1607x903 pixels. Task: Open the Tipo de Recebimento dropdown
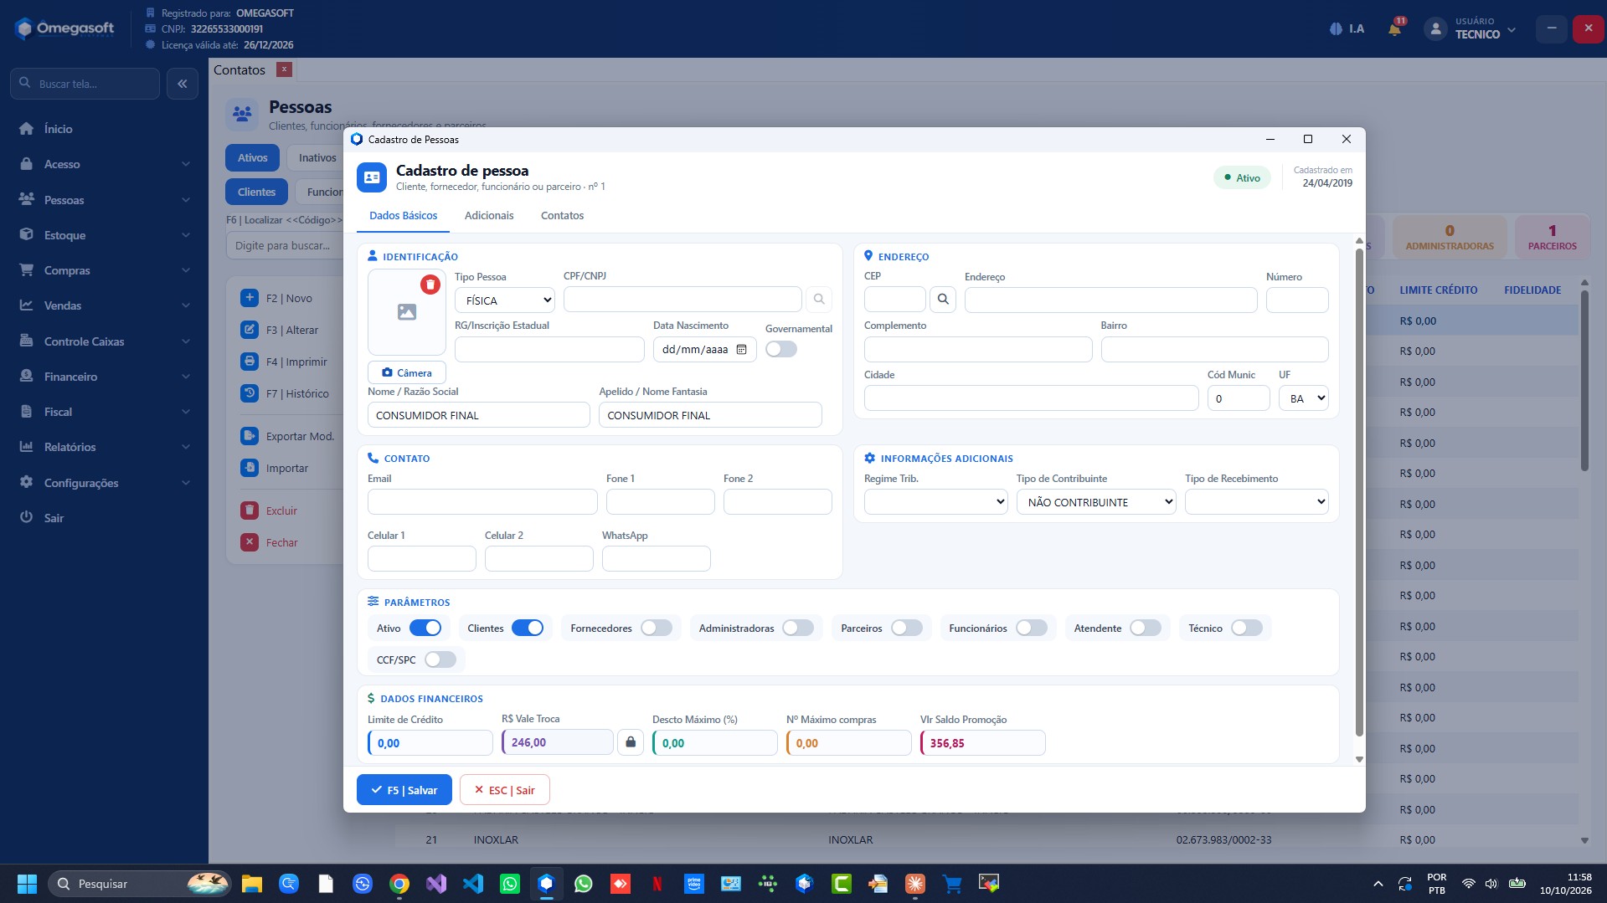[x=1257, y=502]
